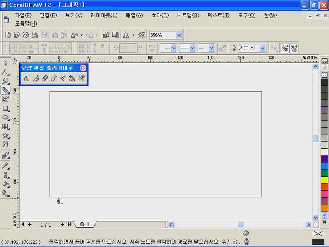Pick Eraser tool in flyout panel
The width and height of the screenshot is (329, 247).
tap(45, 78)
